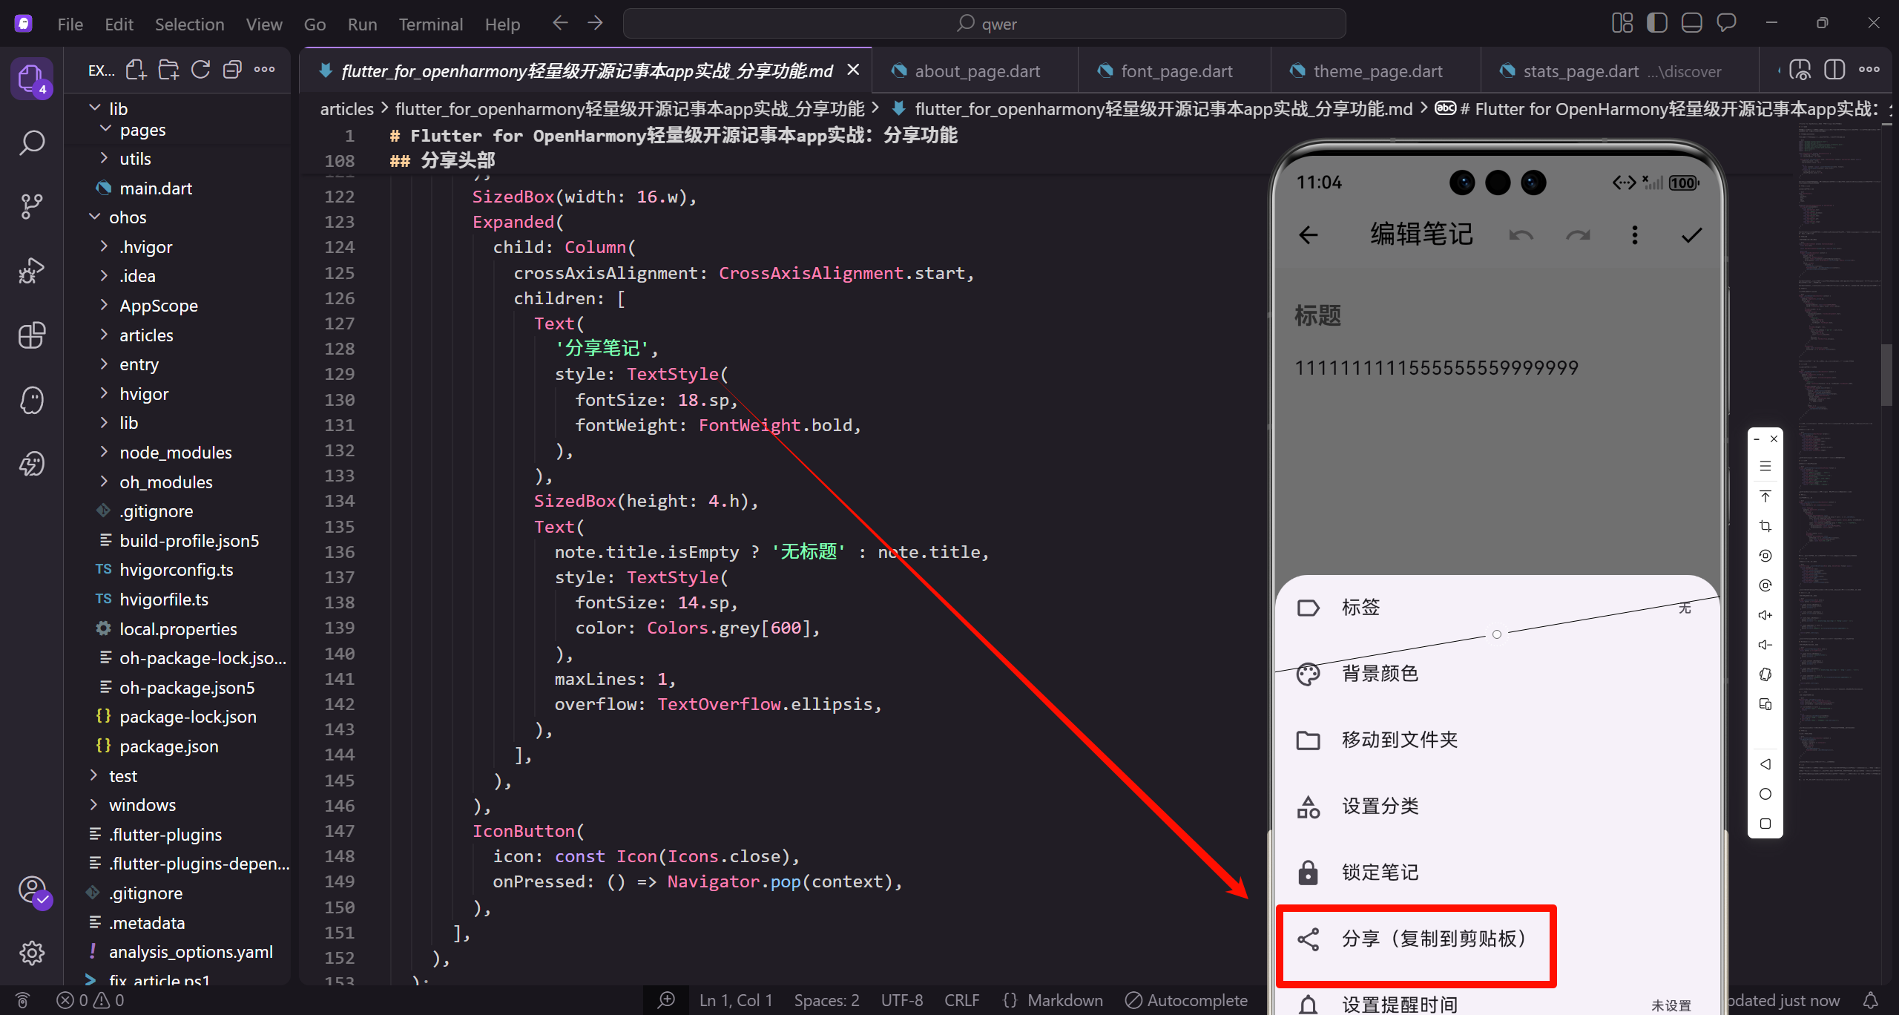Open the Customize Layout icon
Image resolution: width=1899 pixels, height=1015 pixels.
(x=1622, y=24)
